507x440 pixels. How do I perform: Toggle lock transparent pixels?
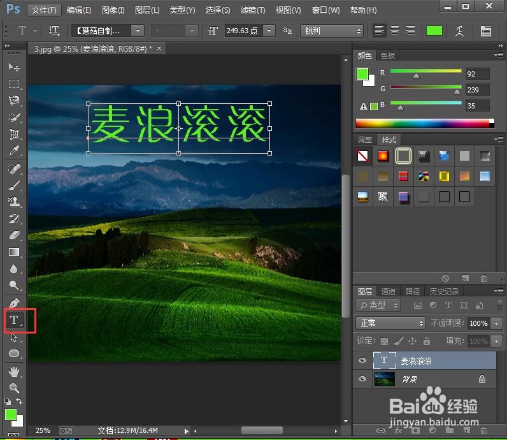[384, 341]
